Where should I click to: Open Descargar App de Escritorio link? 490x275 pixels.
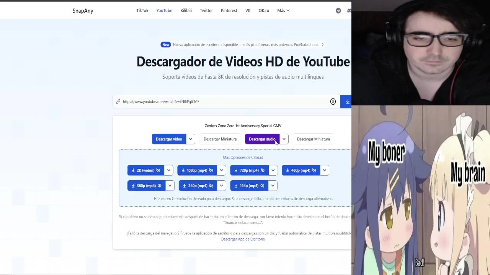click(243, 239)
